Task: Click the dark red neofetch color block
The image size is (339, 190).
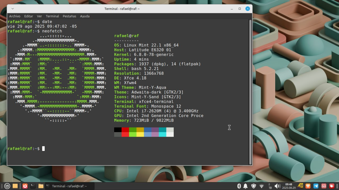Action: [x=125, y=130]
